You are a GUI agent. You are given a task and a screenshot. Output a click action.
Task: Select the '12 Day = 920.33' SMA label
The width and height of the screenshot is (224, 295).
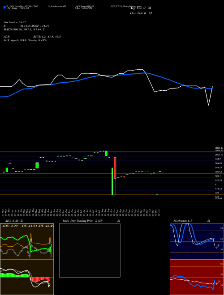point(18,8)
